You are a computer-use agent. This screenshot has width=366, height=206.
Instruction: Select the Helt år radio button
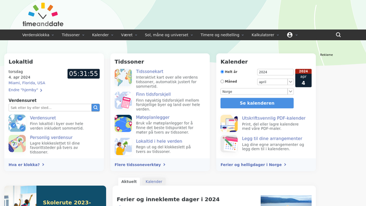click(222, 72)
